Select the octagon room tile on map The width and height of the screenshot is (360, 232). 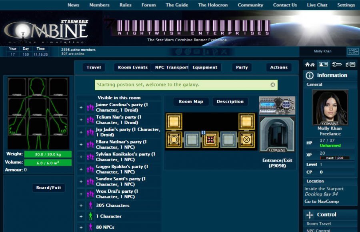pyautogui.click(x=174, y=139)
